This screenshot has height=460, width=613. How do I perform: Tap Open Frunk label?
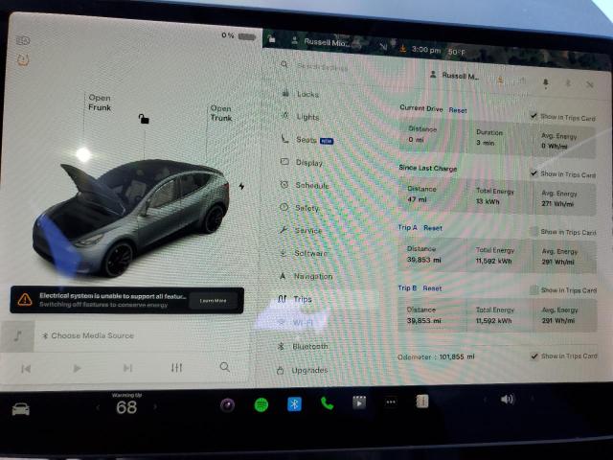[100, 103]
